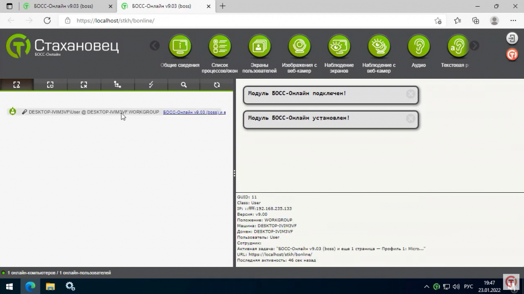Image resolution: width=524 pixels, height=294 pixels.
Task: Switch to second БОСС-Онлайн browser tab
Action: (x=162, y=6)
